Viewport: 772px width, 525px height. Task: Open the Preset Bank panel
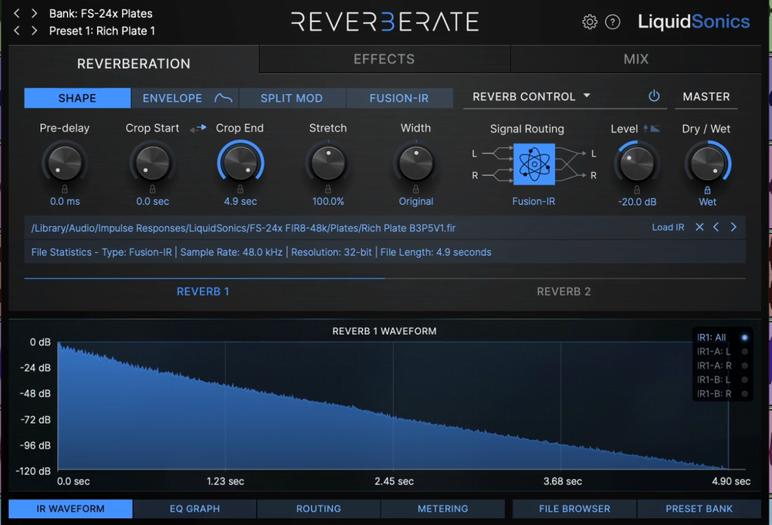pyautogui.click(x=699, y=509)
